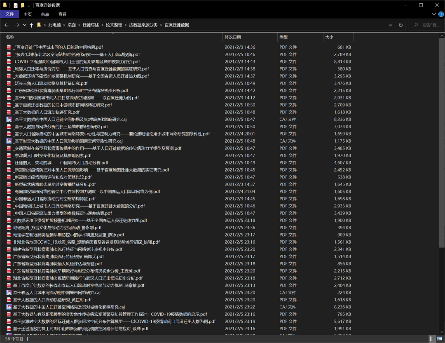Open the Help question mark icon
445x343 pixels.
point(441,14)
